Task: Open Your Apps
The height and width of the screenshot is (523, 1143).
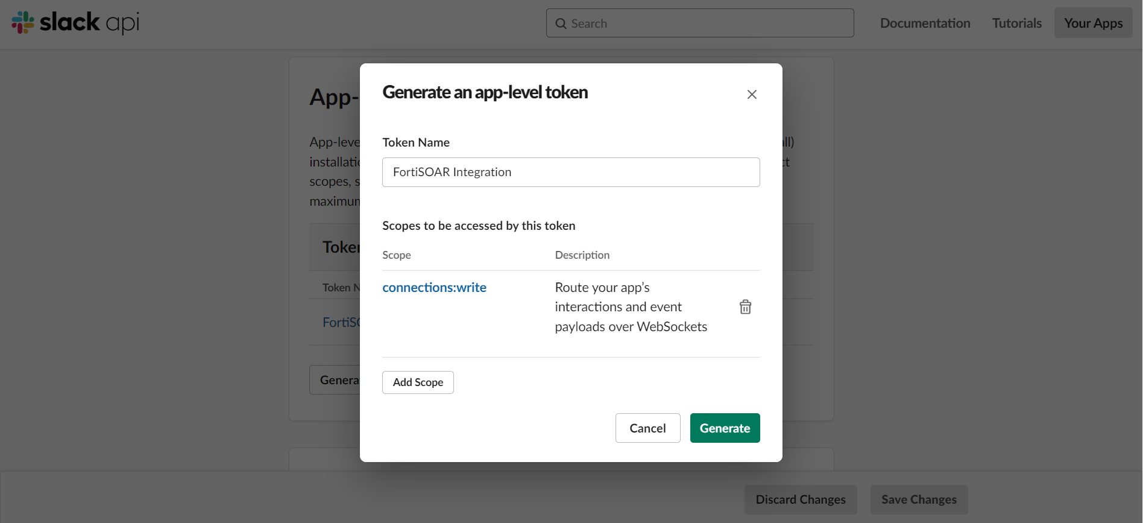Action: (x=1093, y=23)
